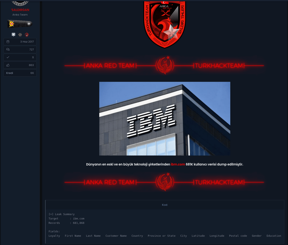Click the Fields: label in code block

tap(54, 231)
